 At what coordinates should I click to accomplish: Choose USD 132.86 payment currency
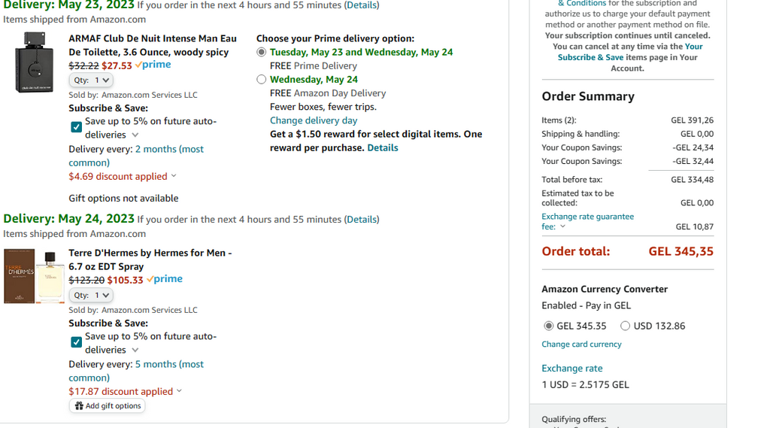tap(625, 326)
